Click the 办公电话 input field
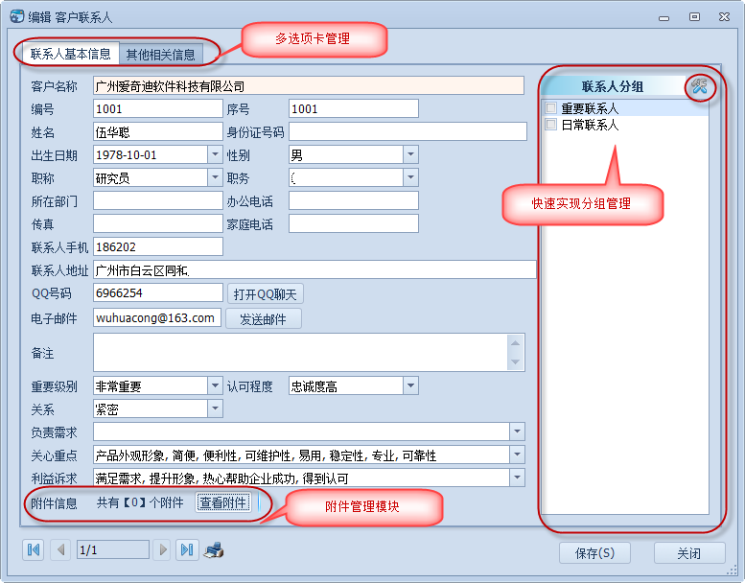 coord(354,201)
